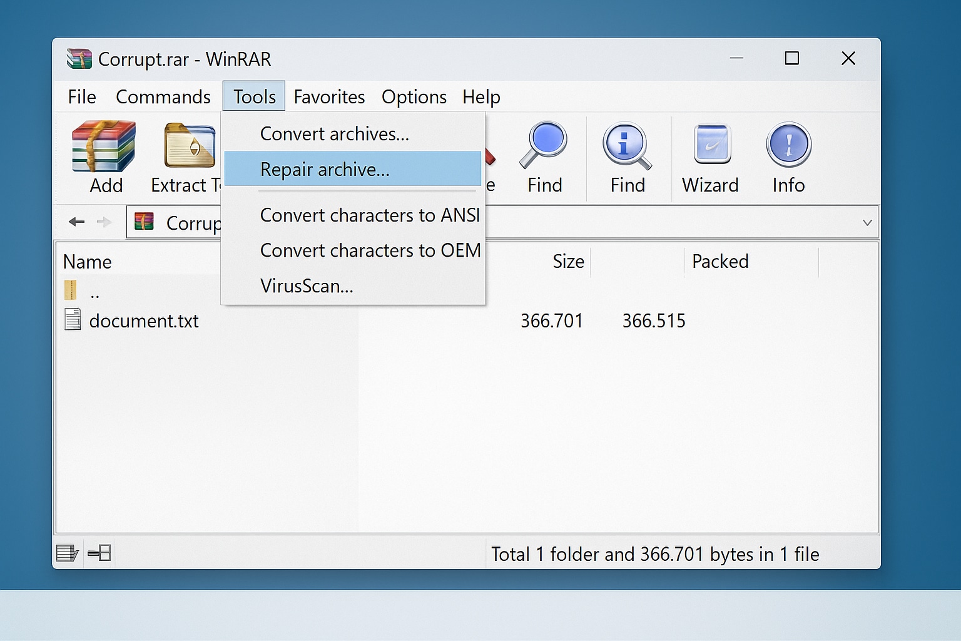
Task: Maximize the WinRAR window
Action: click(x=792, y=58)
